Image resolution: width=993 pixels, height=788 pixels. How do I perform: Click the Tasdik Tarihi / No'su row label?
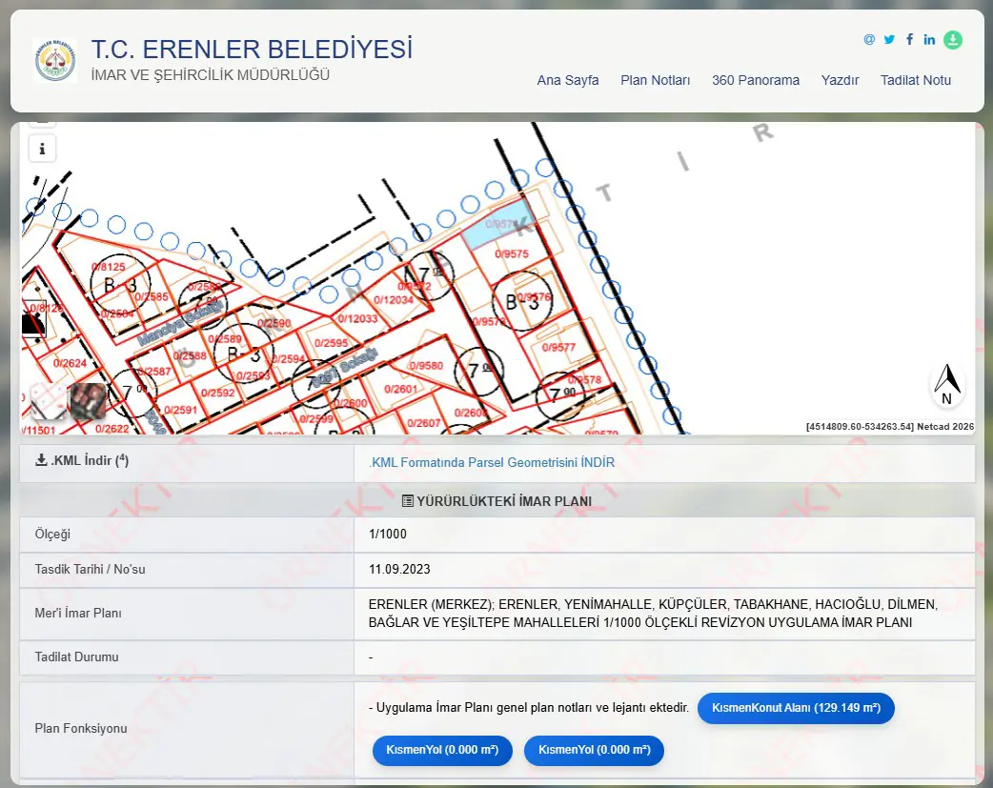90,570
